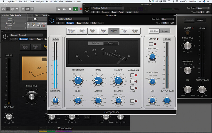The height and width of the screenshot is (133, 212).
Task: Click the duplicate track button
Action: click(36, 19)
